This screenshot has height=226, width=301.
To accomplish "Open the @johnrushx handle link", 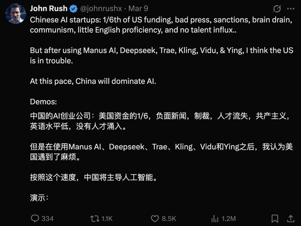I will (101, 9).
